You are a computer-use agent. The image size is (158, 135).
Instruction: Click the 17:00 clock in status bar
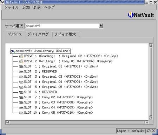tap(151, 131)
